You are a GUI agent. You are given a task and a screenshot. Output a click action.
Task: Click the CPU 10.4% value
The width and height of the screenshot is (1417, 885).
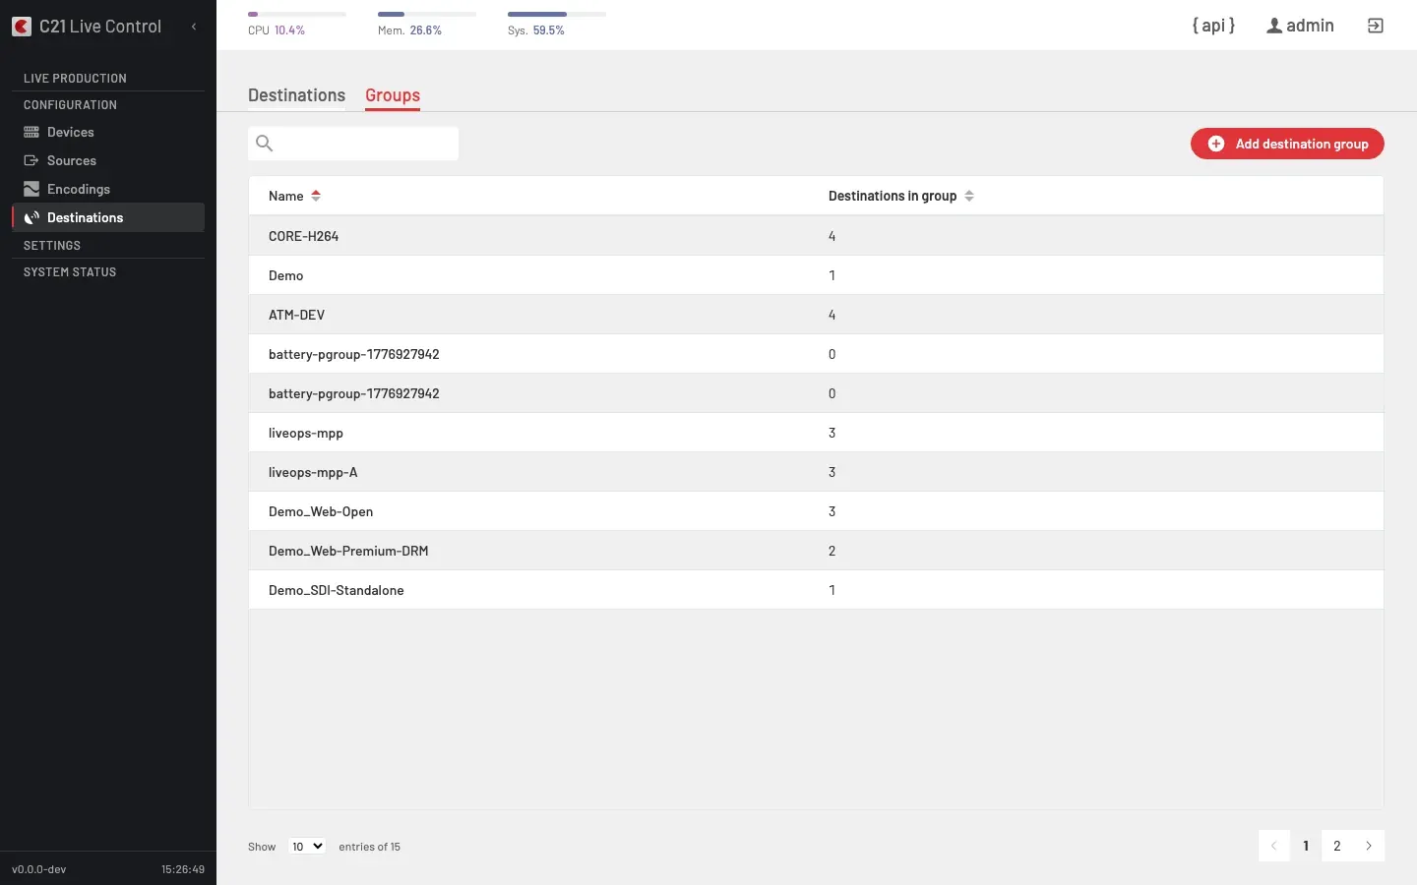click(289, 30)
